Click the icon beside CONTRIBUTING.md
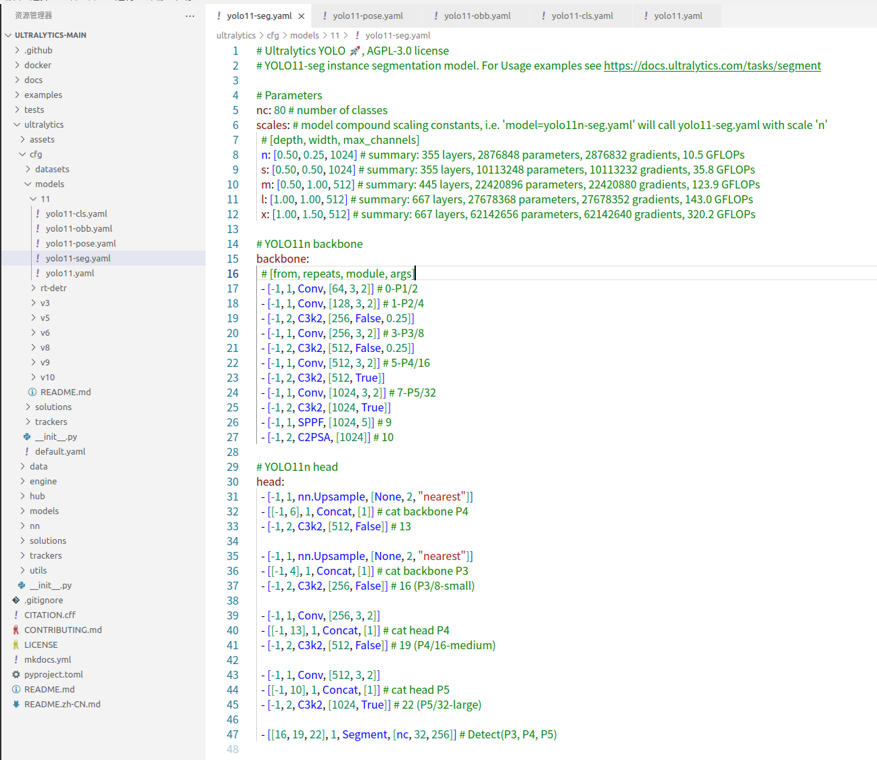Screen dimensions: 877x760 pyautogui.click(x=16, y=630)
